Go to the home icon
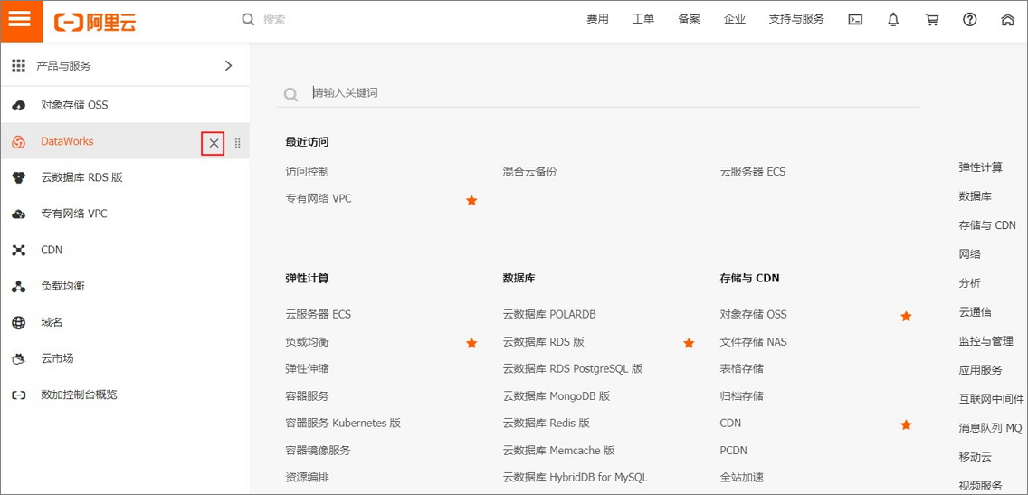The image size is (1028, 495). click(x=1008, y=20)
